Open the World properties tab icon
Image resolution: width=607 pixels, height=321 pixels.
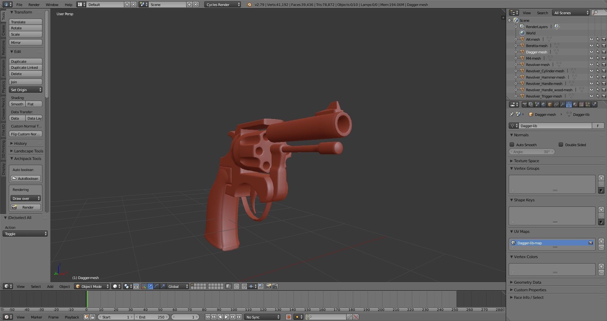click(x=543, y=104)
